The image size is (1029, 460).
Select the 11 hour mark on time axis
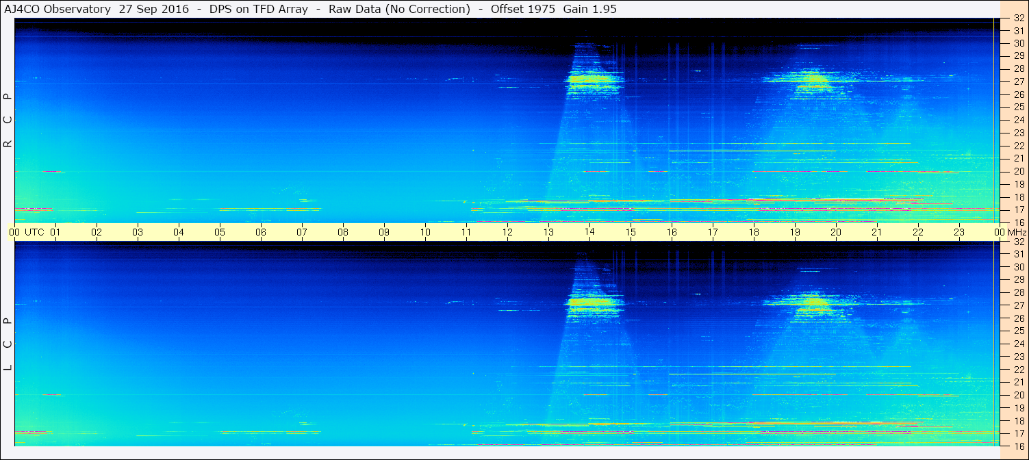click(x=466, y=232)
